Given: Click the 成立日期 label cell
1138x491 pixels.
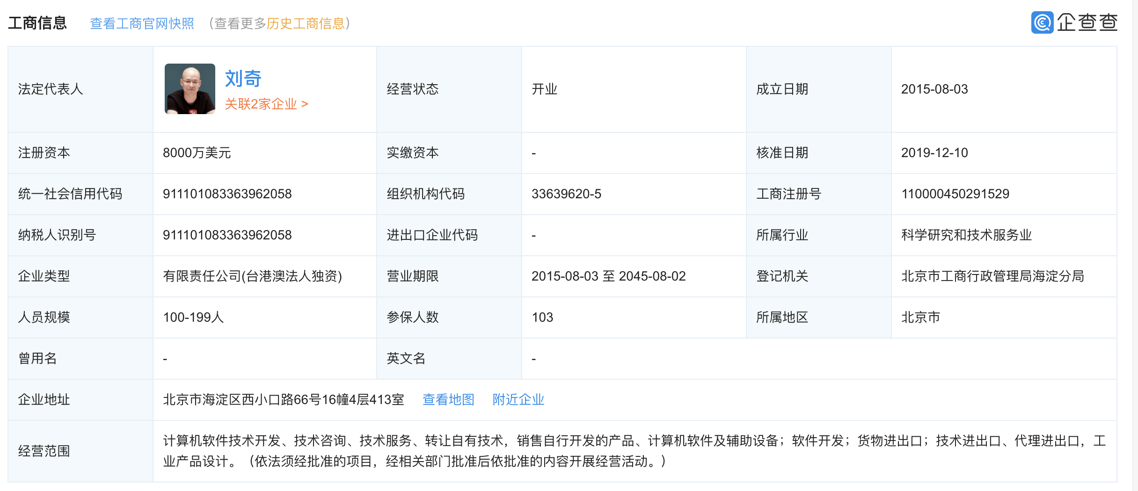Looking at the screenshot, I should 819,89.
